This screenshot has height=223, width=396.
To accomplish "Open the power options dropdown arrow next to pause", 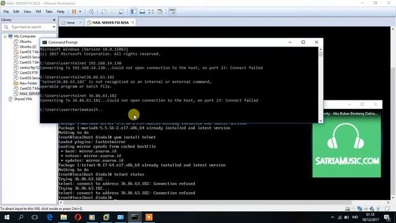I will (80, 12).
